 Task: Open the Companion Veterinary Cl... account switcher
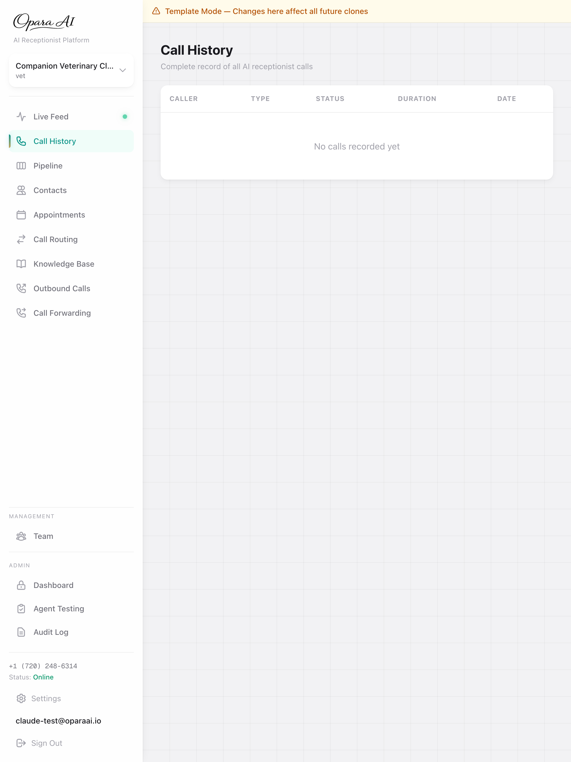[71, 70]
